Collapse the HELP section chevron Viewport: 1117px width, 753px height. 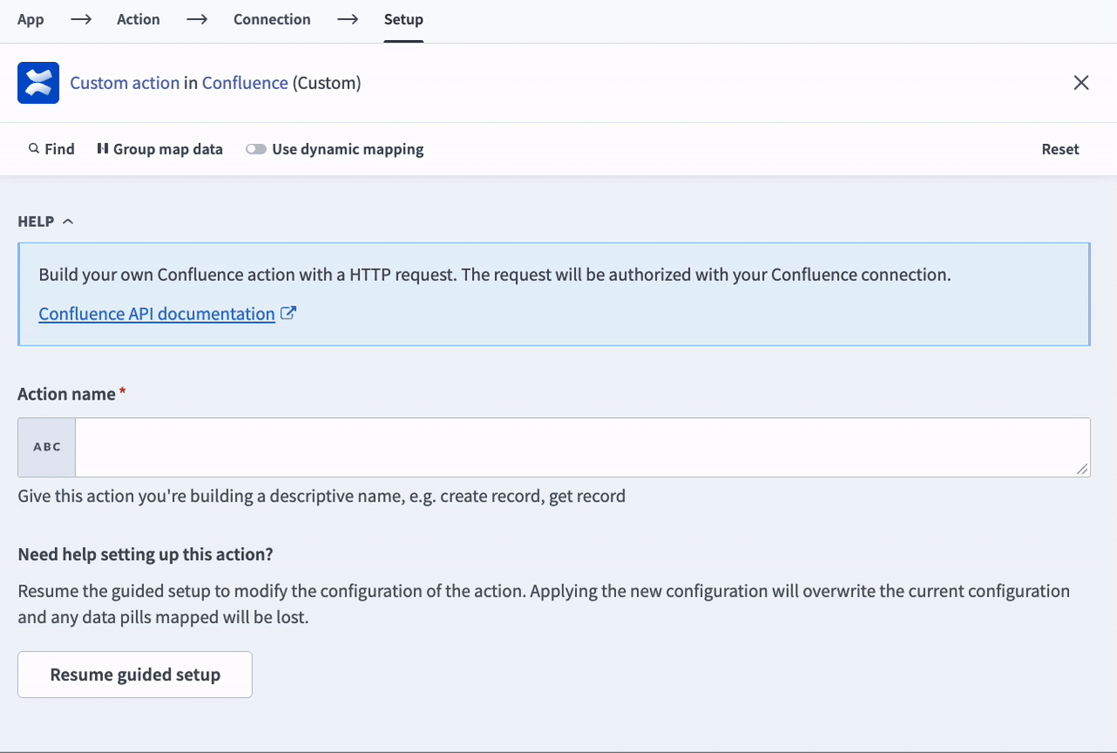point(68,222)
